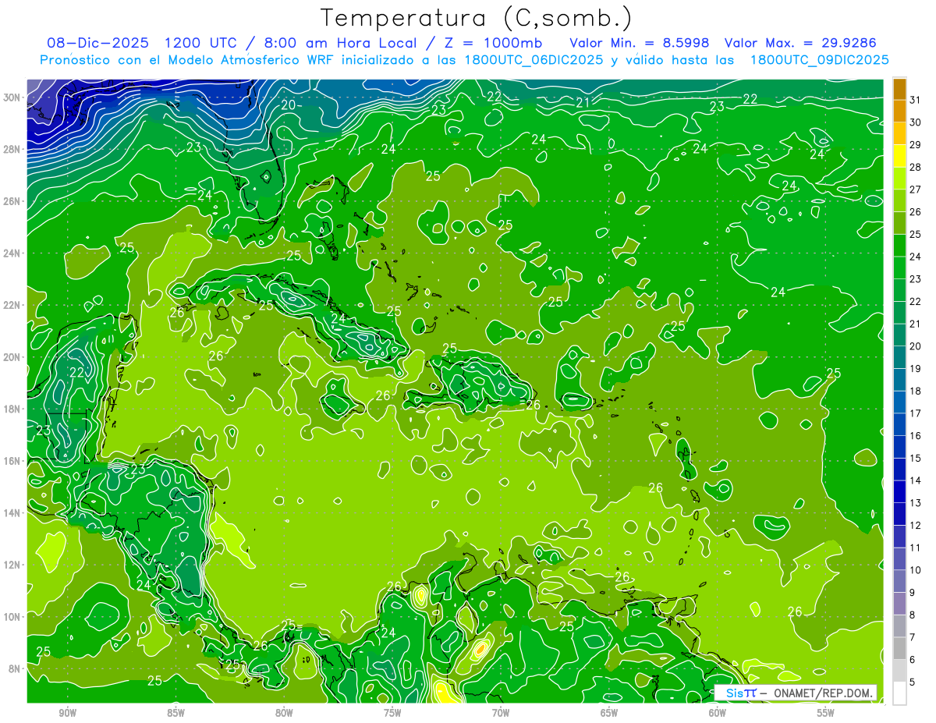Click the 30N latitude axis label

12,97
